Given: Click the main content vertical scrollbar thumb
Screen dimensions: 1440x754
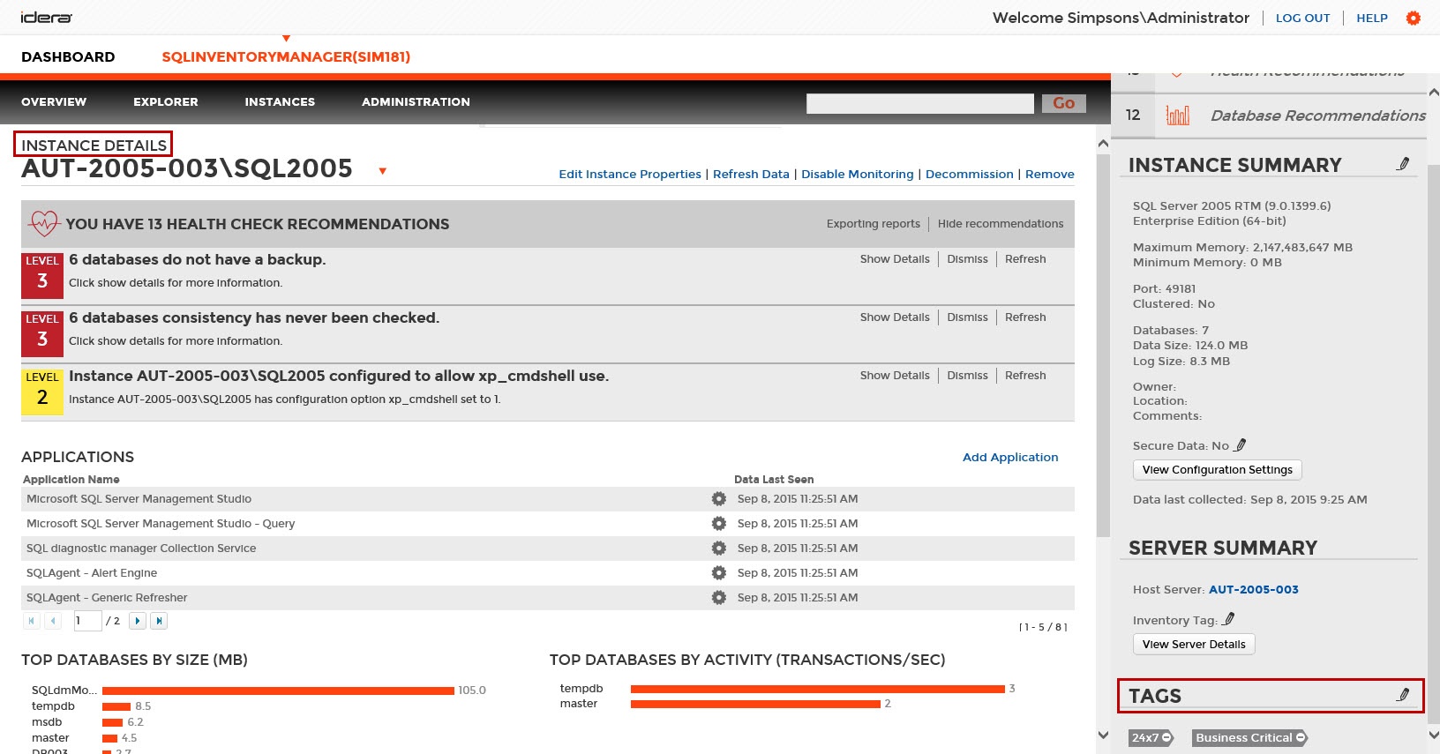Looking at the screenshot, I should coord(1103,346).
